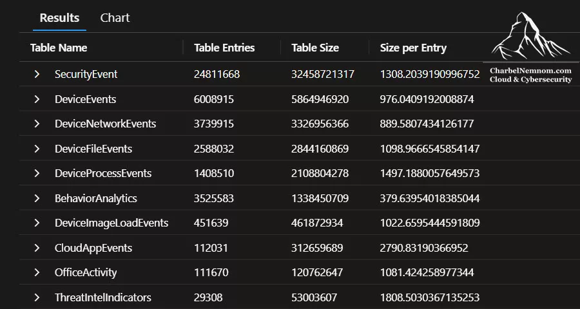Viewport: 580px width, 309px height.
Task: Click table size value 461872934
Action: 317,223
